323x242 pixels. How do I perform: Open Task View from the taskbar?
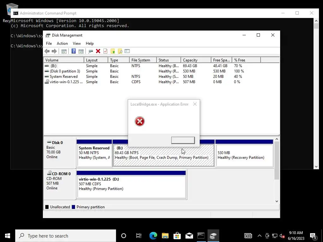click(x=139, y=236)
